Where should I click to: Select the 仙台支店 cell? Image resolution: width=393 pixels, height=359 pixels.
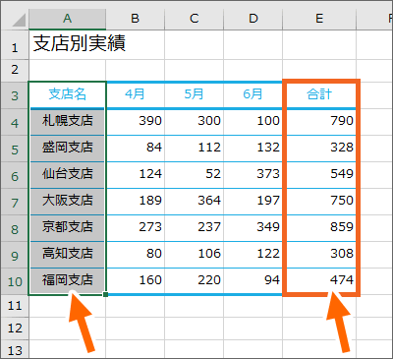coord(67,175)
